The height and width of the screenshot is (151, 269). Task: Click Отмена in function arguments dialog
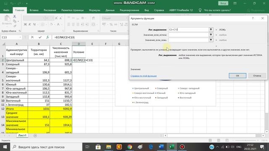pos(257,75)
